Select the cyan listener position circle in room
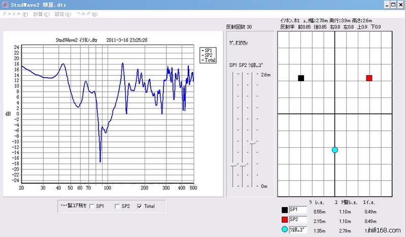The image size is (406, 237). pos(335,150)
